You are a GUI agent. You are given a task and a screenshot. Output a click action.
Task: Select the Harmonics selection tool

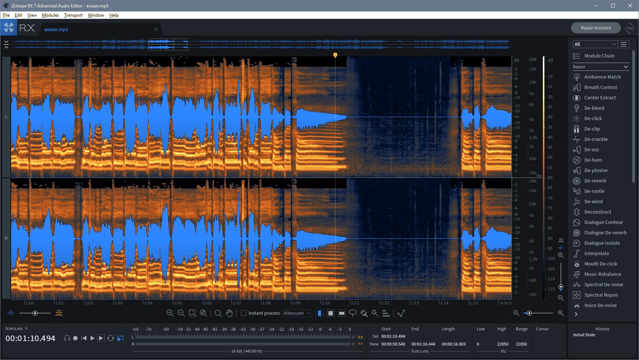386,313
